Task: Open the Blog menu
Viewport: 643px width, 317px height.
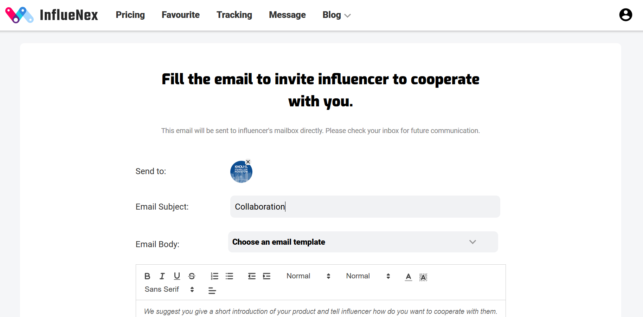Action: click(336, 15)
